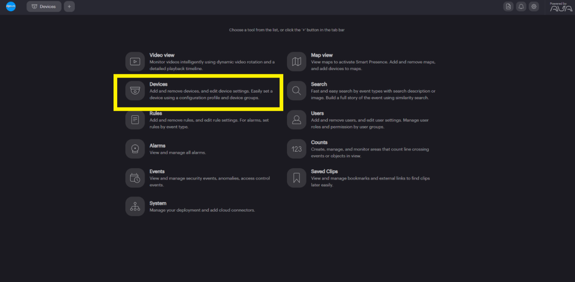Screen dimensions: 575x282
Task: Add a new tab with plus button
Action: (x=69, y=6)
